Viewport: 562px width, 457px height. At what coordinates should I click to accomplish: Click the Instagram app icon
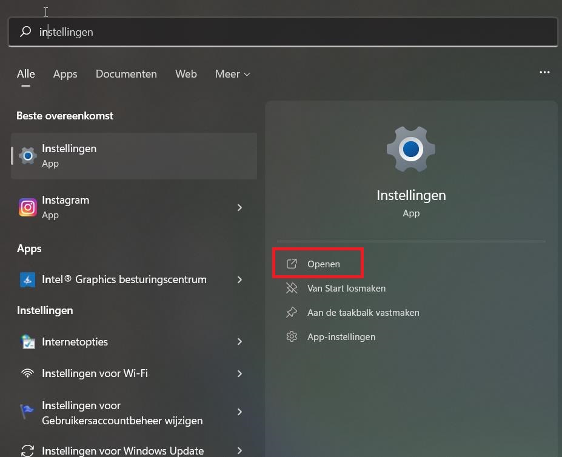coord(28,207)
